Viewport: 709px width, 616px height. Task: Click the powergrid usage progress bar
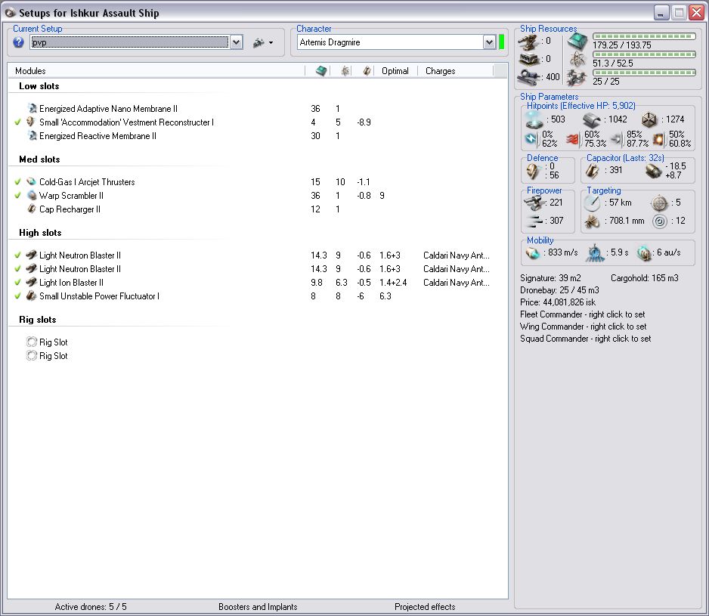(644, 54)
